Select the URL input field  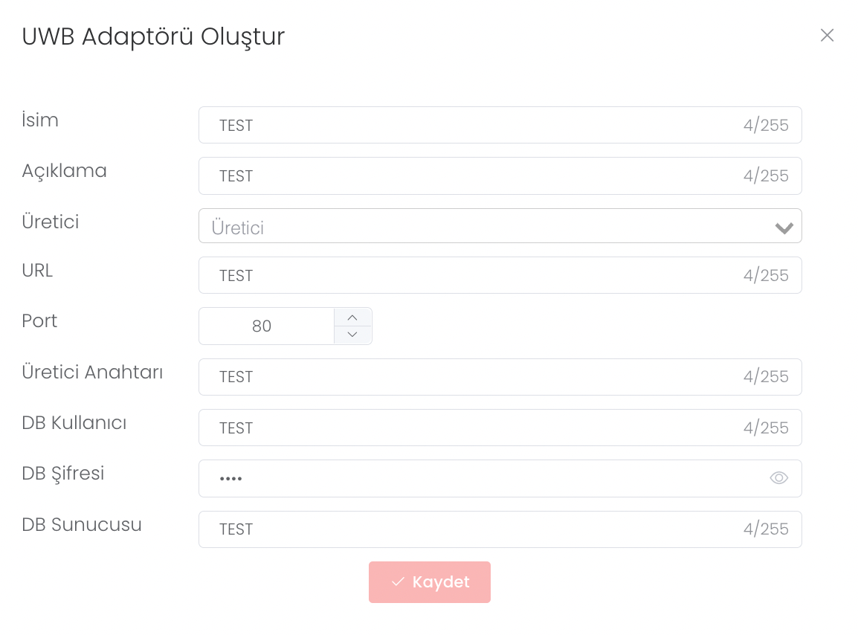pos(476,276)
